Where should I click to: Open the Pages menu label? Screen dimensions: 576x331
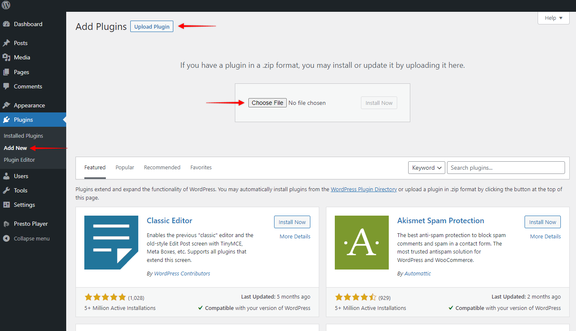[x=22, y=72]
